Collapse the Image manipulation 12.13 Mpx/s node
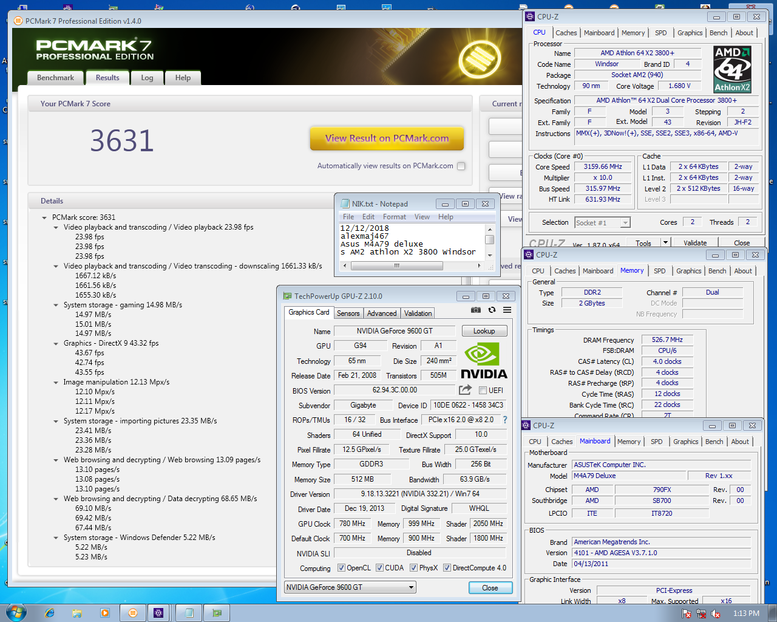Viewport: 777px width, 622px height. click(56, 382)
